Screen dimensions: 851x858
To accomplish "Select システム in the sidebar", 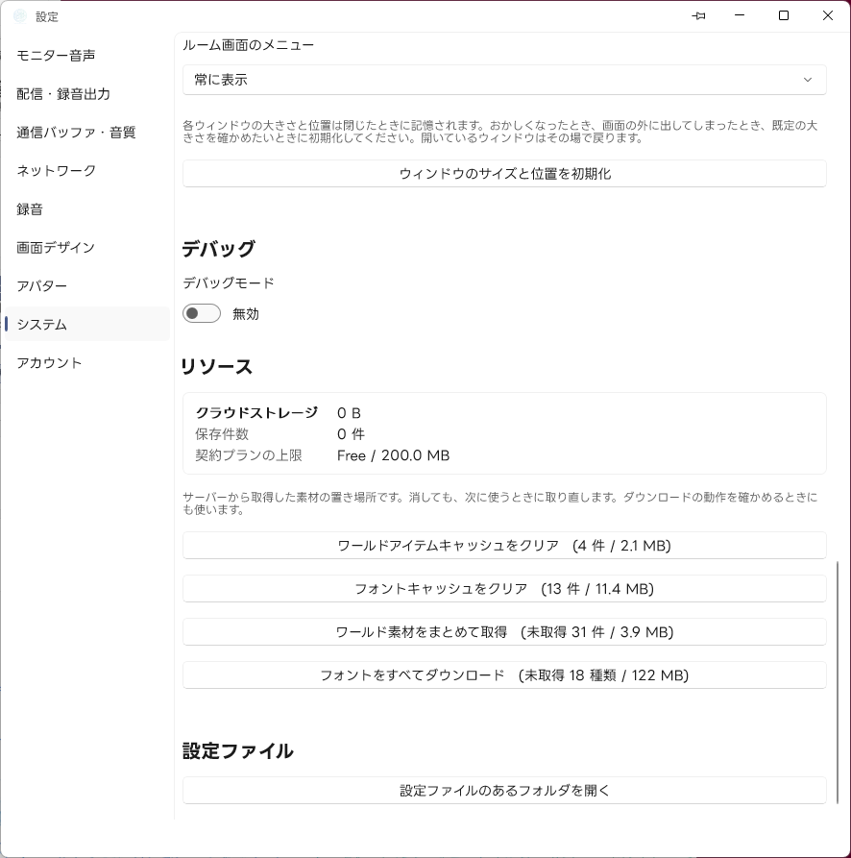I will 87,324.
